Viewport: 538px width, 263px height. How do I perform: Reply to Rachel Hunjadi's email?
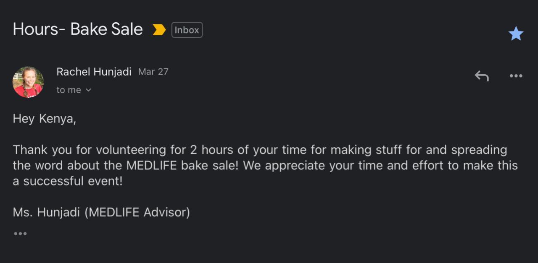482,76
